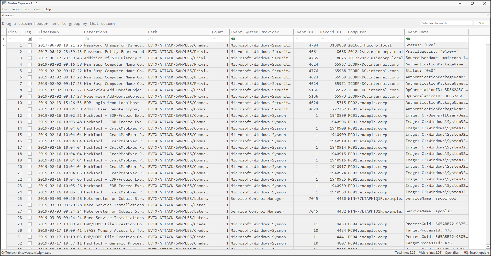Viewport: 491px width, 256px height.
Task: Click the 'ServiceName: spoolsv' event data cell
Action: pos(437,211)
